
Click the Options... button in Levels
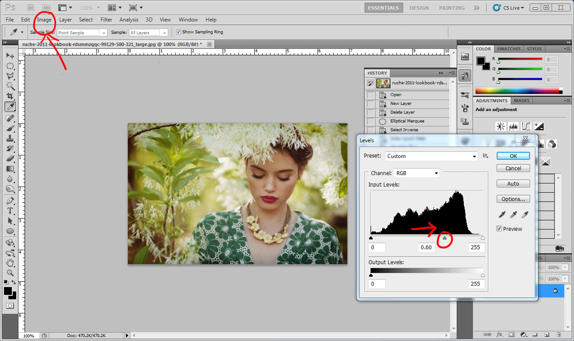point(513,199)
